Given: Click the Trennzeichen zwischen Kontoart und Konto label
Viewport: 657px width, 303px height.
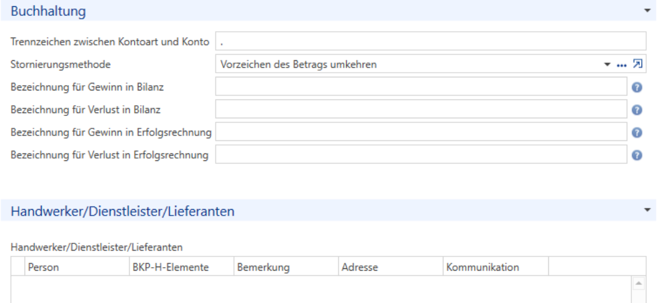Looking at the screenshot, I should click(x=110, y=42).
